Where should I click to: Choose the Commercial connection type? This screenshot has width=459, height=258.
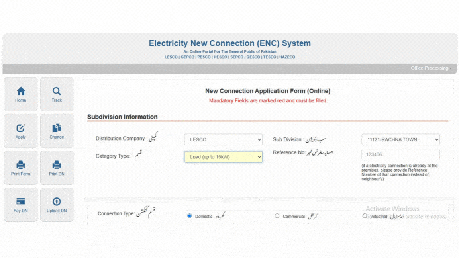277,215
